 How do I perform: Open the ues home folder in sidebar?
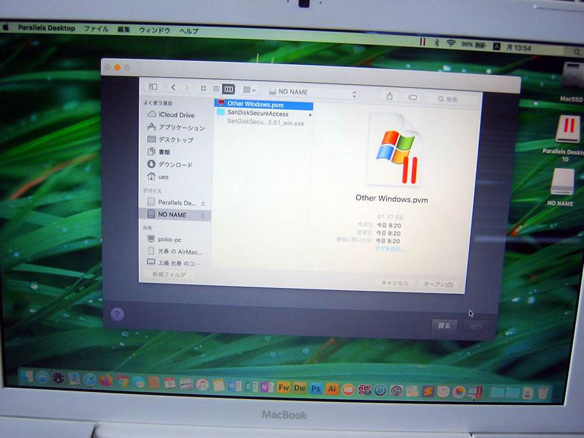(x=158, y=176)
